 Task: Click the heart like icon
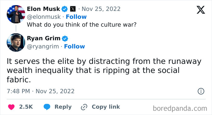point(12,107)
